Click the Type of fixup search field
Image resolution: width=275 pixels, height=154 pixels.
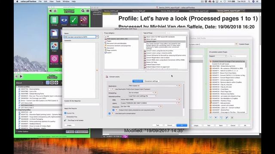pos(177,33)
